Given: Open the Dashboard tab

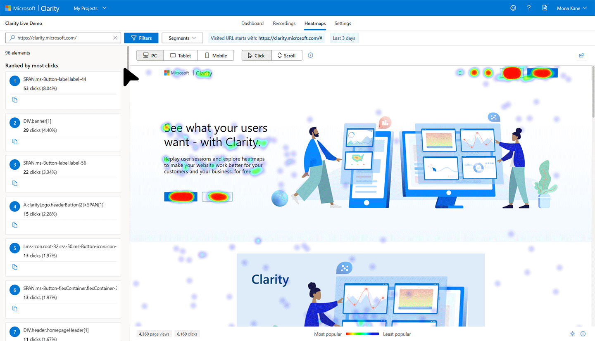Looking at the screenshot, I should point(252,24).
